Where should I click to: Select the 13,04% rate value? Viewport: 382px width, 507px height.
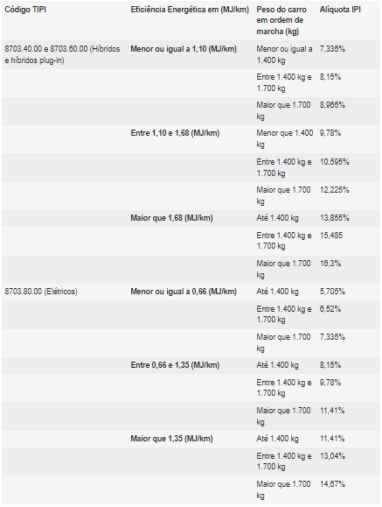point(332,455)
